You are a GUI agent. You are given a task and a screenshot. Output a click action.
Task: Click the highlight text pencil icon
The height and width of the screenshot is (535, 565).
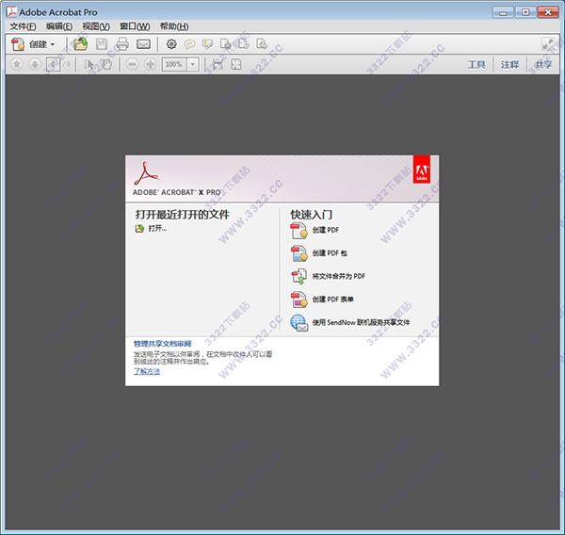click(x=207, y=44)
